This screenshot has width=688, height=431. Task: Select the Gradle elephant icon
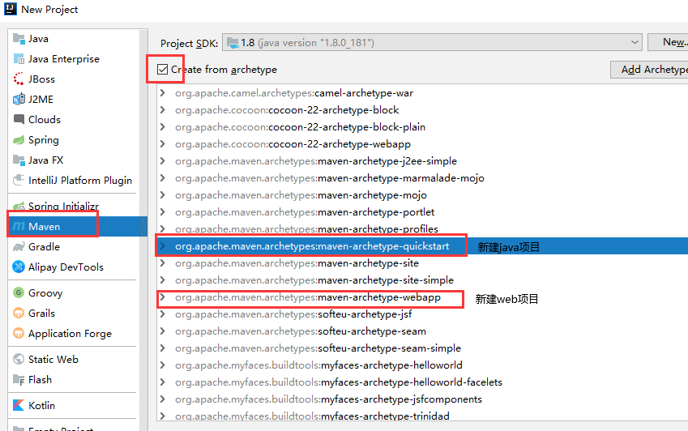click(x=19, y=247)
